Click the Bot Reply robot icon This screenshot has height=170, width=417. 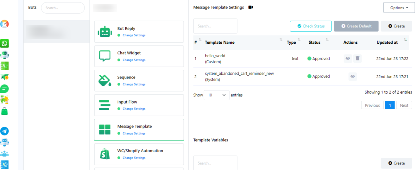[105, 32]
